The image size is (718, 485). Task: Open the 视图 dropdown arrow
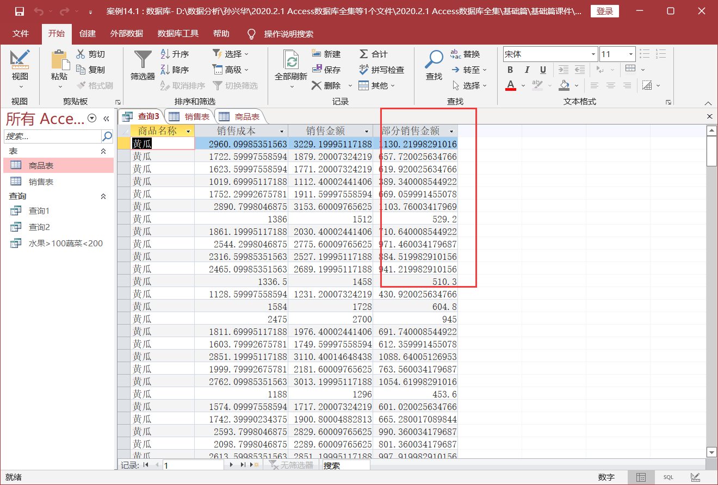(21, 86)
